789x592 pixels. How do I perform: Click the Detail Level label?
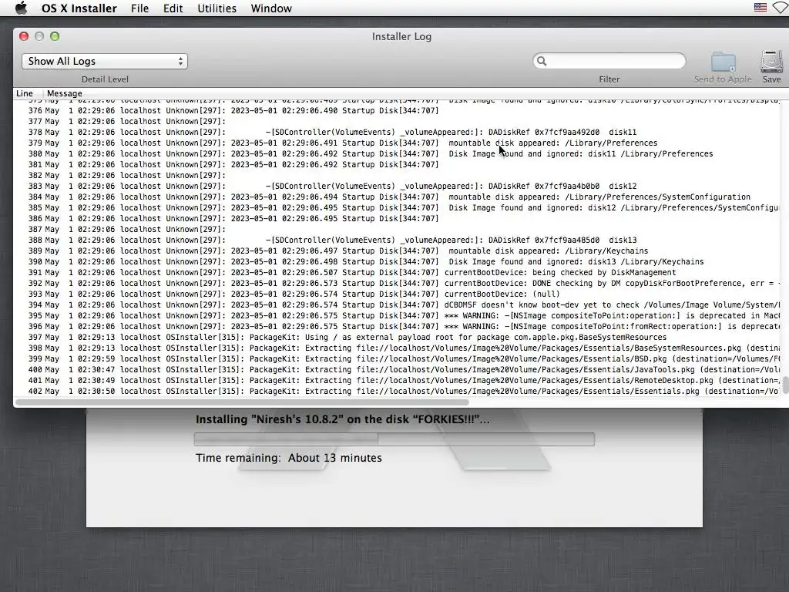coord(105,79)
